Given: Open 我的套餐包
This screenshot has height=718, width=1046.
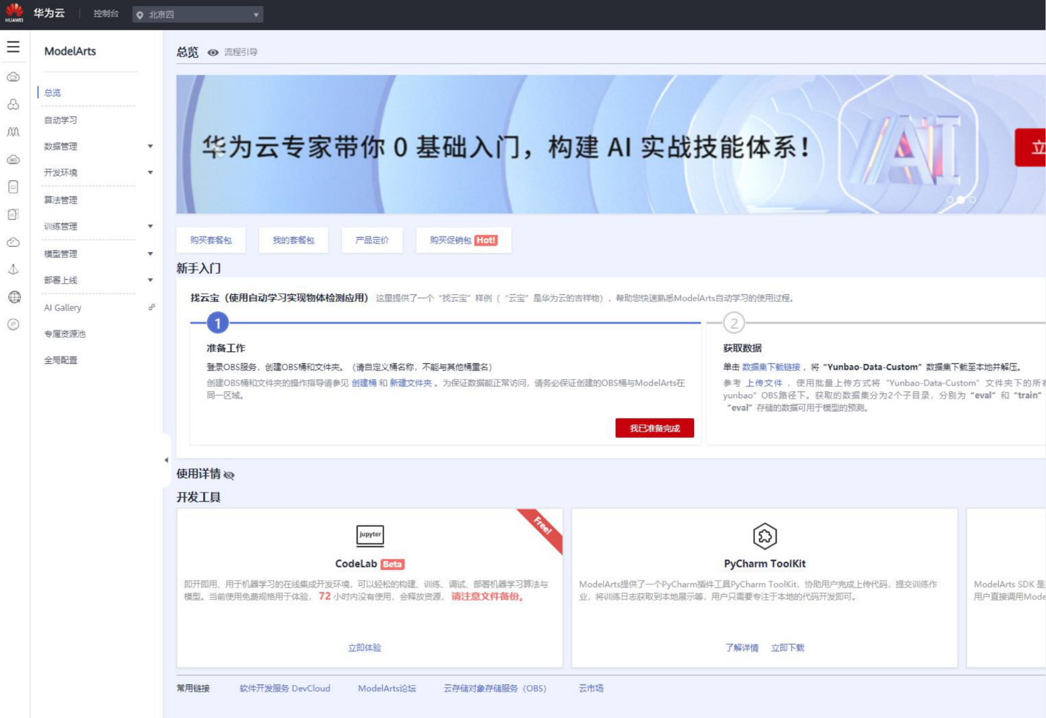Looking at the screenshot, I should (294, 240).
